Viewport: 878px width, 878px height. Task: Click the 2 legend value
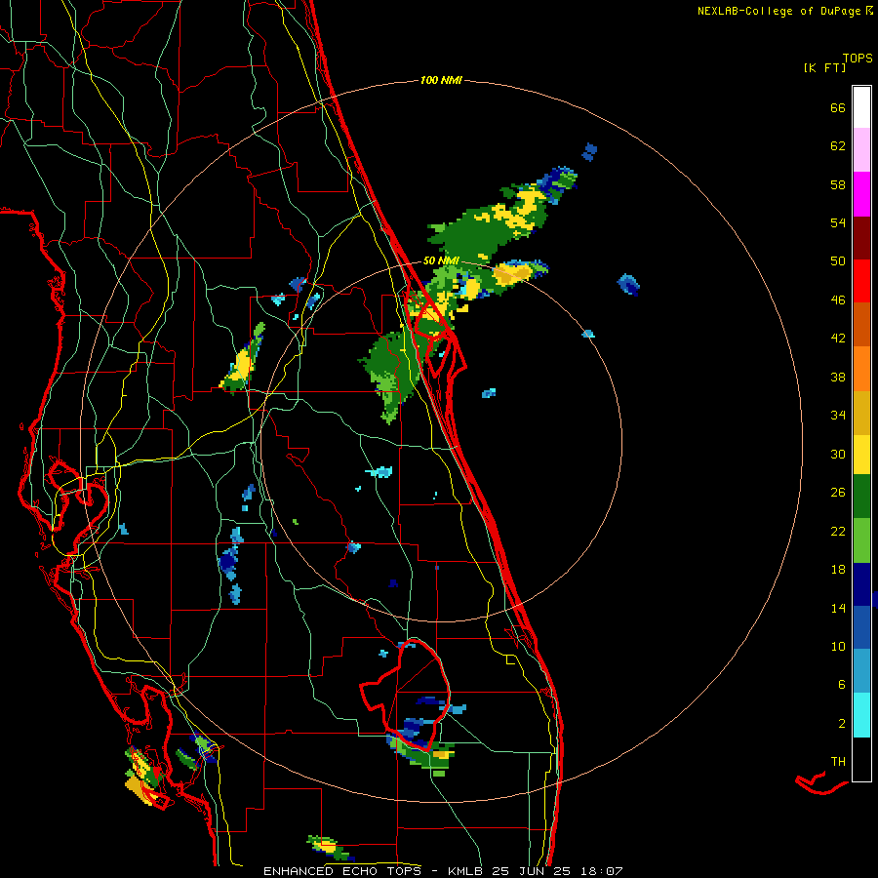point(842,724)
